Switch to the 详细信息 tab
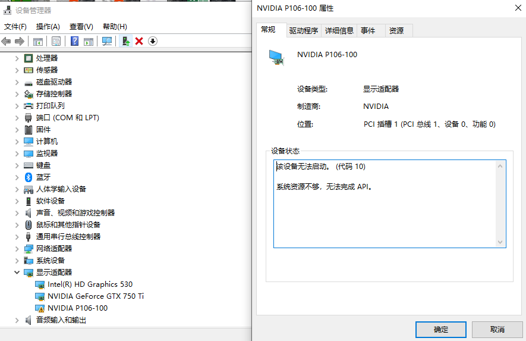Screen dimensions: 526x341 tap(339, 30)
